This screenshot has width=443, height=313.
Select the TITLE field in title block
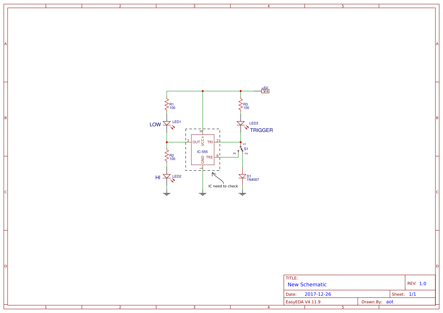(x=292, y=277)
